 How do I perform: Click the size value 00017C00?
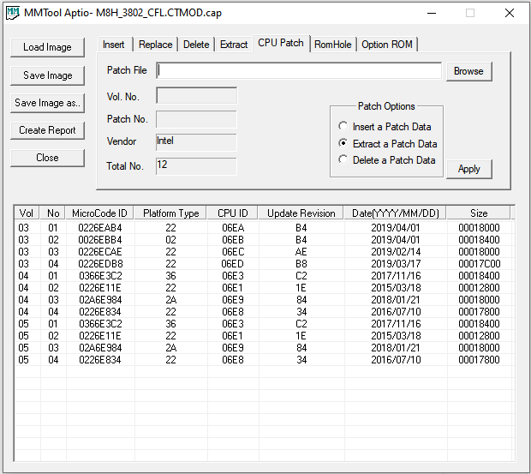[480, 264]
